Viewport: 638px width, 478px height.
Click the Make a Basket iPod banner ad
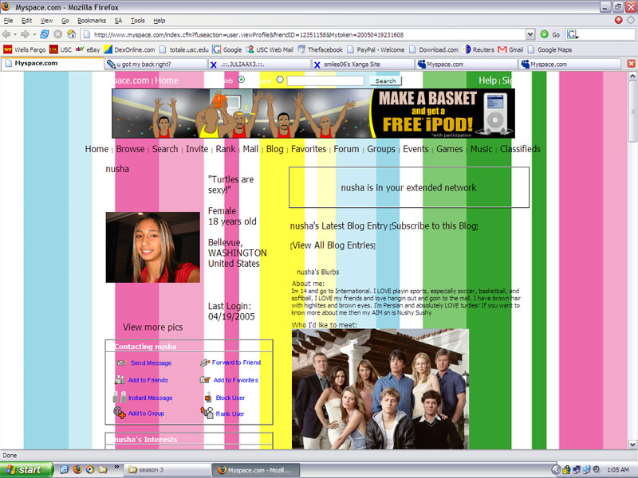pos(313,113)
